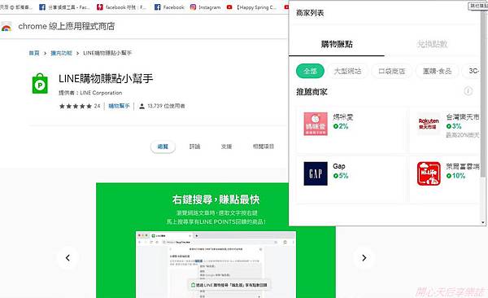This screenshot has width=488, height=298.
Task: Open the GAP merchant logo
Action: point(316,173)
